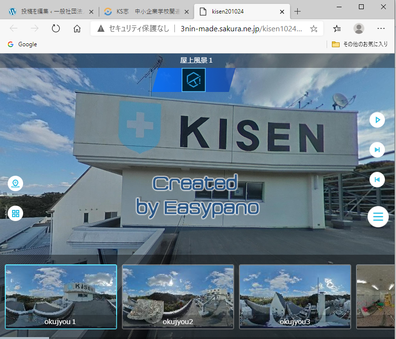The width and height of the screenshot is (396, 339).
Task: Go to previous scene with skip-back button
Action: coord(377,180)
